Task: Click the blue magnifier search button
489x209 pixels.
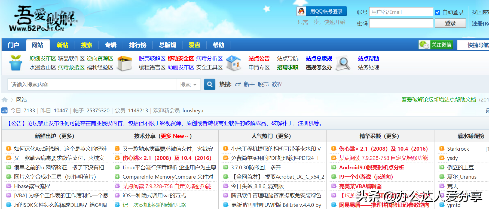Action: 210,84
